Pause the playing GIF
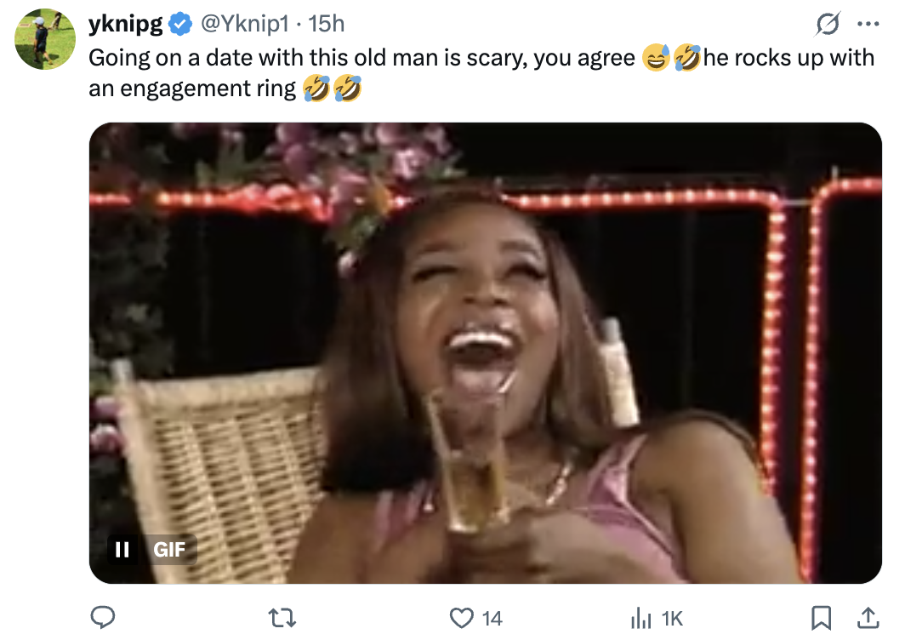 click(122, 549)
